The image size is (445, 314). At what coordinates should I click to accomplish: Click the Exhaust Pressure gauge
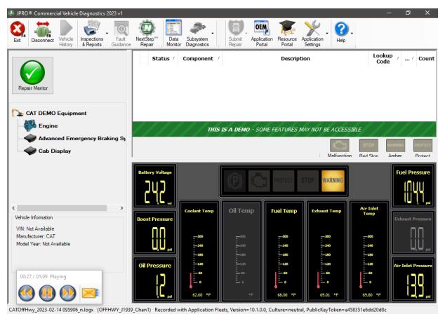click(x=413, y=233)
